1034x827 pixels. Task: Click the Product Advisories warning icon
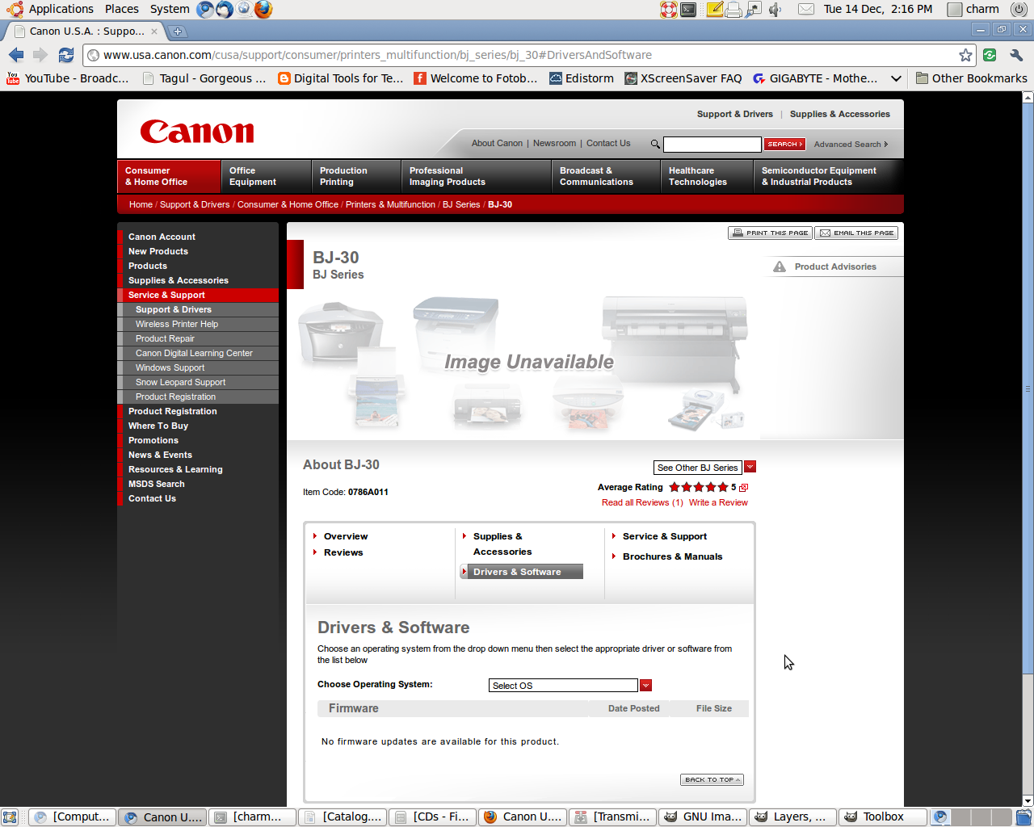[780, 267]
